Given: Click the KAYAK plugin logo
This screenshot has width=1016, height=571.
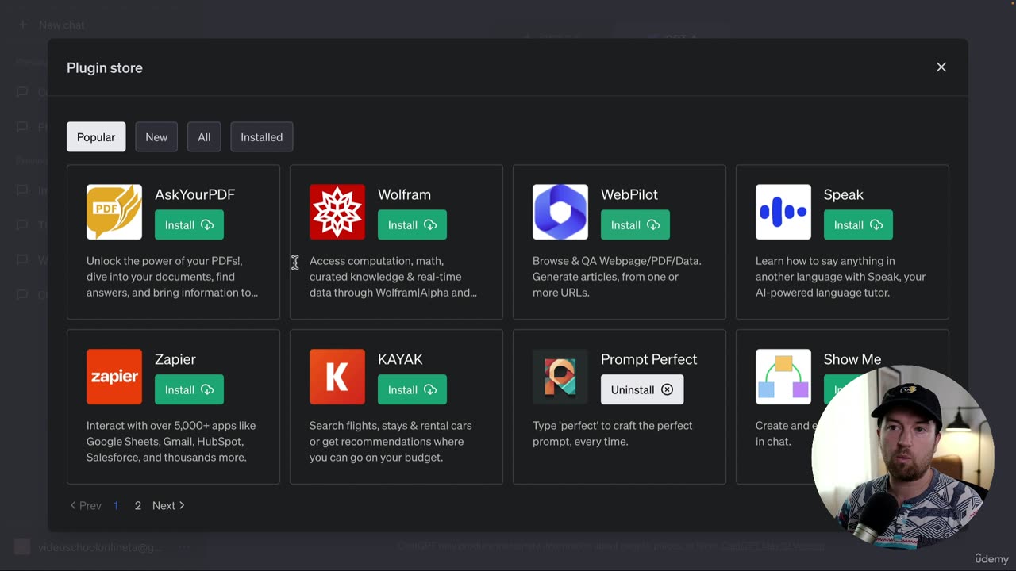Looking at the screenshot, I should click(337, 377).
